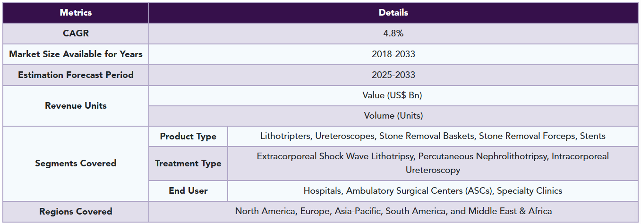The height and width of the screenshot is (224, 641).
Task: Click the Metrics column header
Action: 76,13
